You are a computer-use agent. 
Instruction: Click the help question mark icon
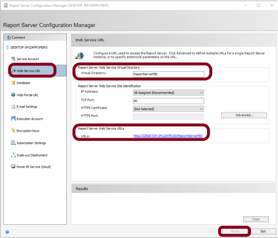(x=7, y=232)
